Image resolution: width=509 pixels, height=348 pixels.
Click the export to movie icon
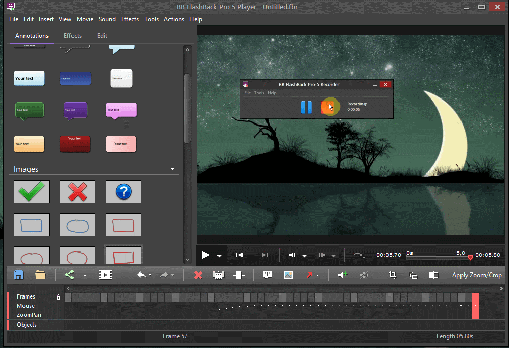tap(106, 275)
